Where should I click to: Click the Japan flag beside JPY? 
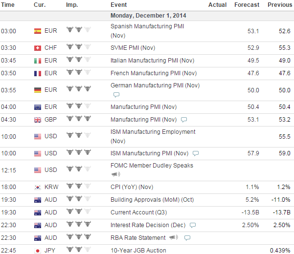pos(38,251)
